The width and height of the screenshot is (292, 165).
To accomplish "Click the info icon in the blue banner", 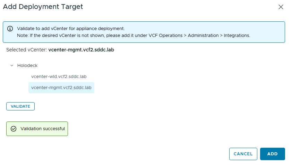I will pyautogui.click(x=10, y=29).
